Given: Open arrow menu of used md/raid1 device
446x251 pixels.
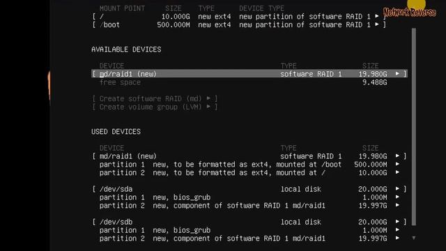Looking at the screenshot, I should tap(397, 156).
